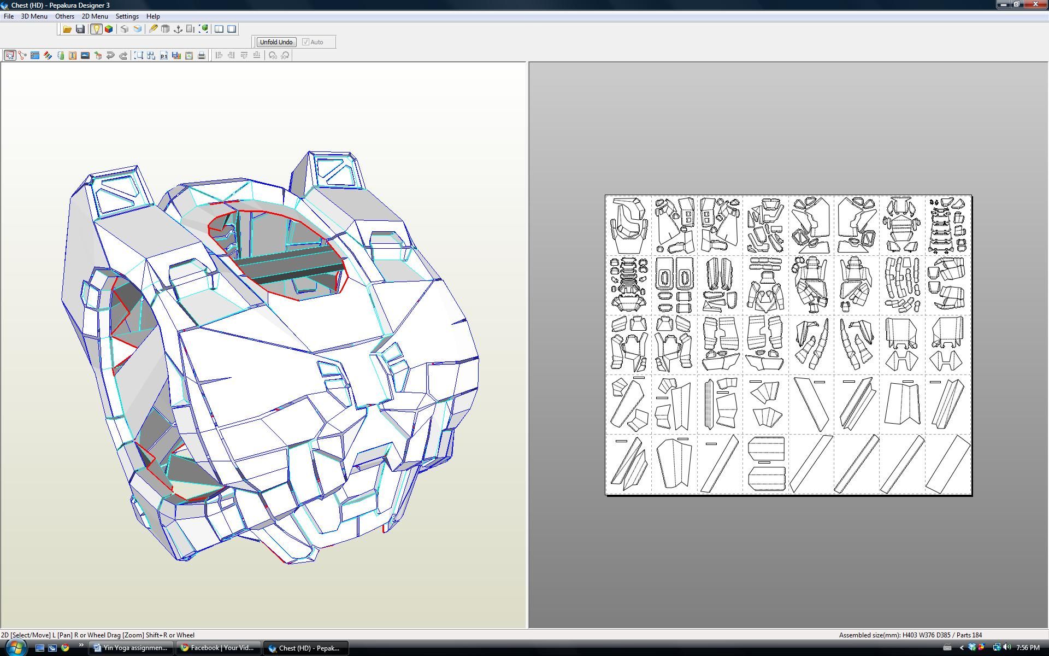This screenshot has height=656, width=1049.
Task: Click the Print icon
Action: point(201,55)
